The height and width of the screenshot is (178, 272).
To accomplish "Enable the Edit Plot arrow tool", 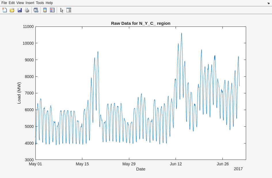I will [62, 10].
